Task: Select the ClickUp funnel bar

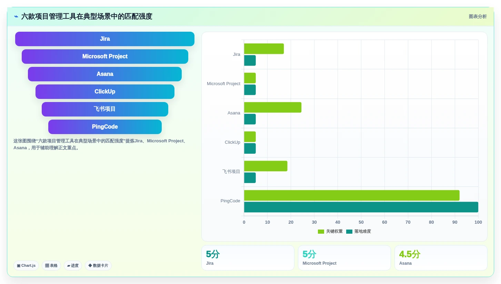Action: coord(105,92)
